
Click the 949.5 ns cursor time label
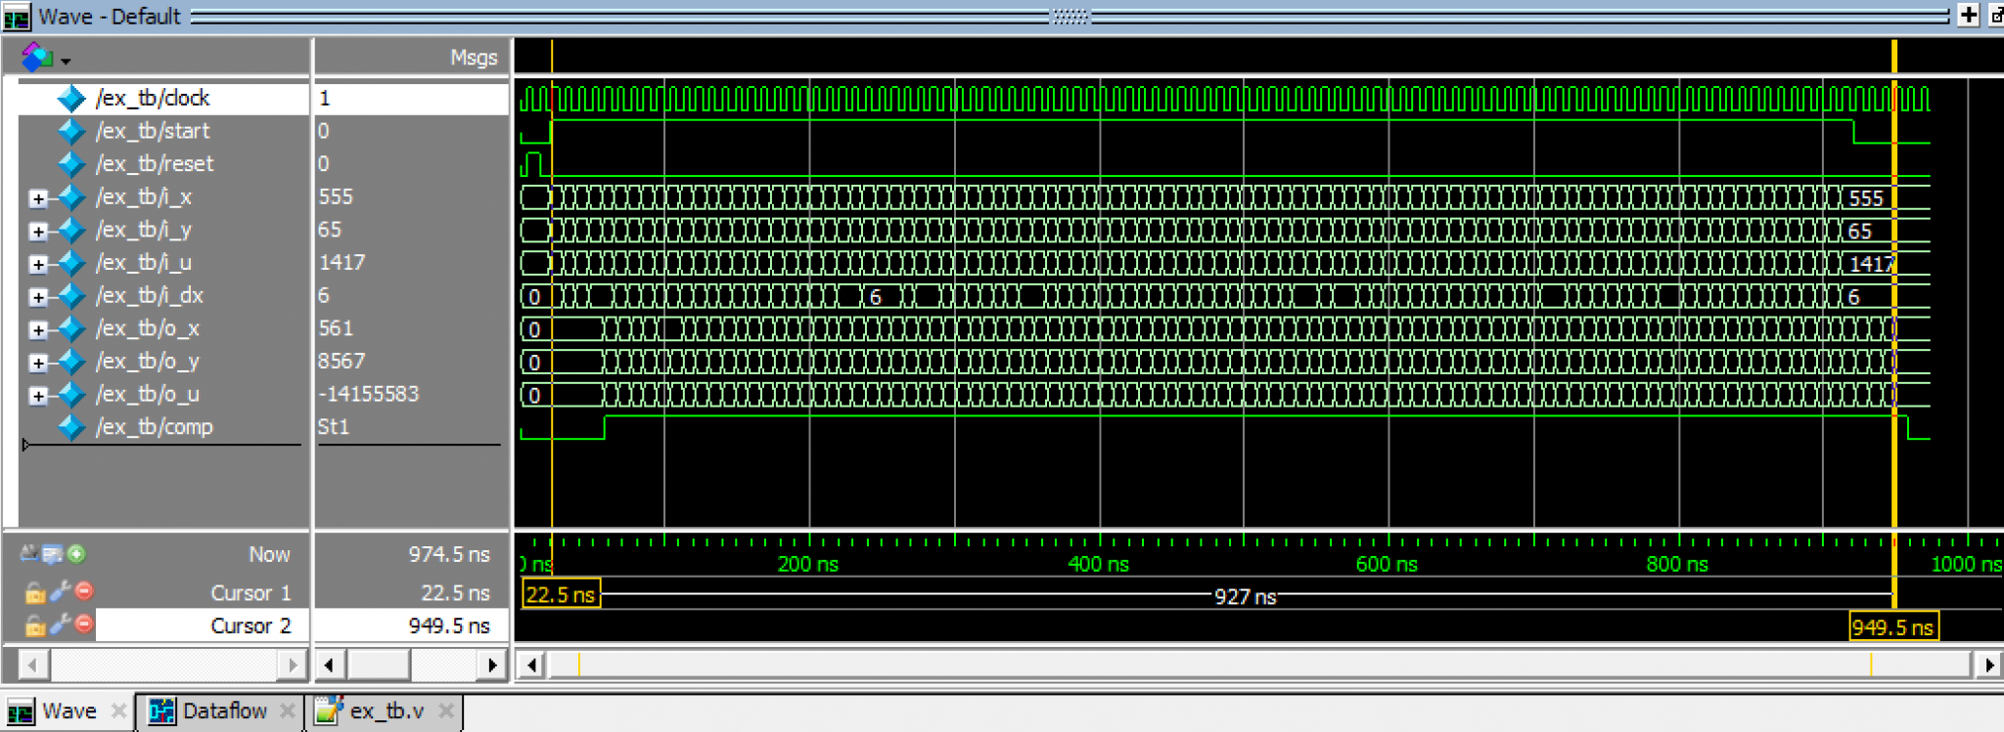click(x=1892, y=626)
